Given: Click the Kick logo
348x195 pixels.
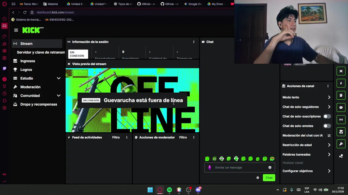Looking at the screenshot, I should click(33, 30).
